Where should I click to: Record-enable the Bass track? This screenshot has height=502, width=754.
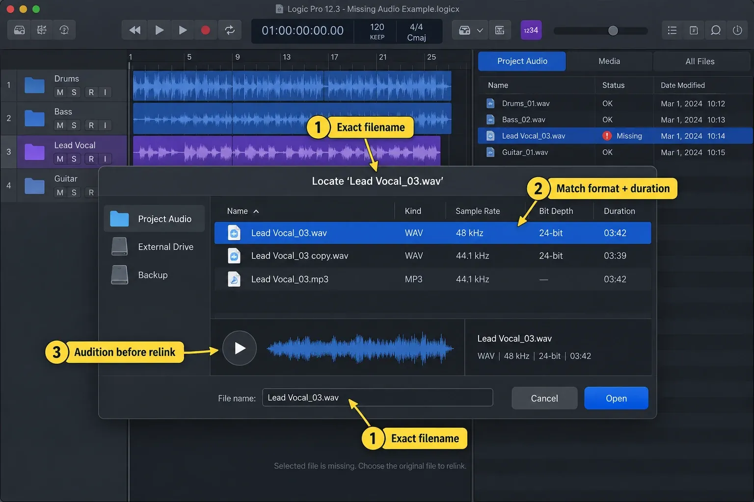(91, 125)
